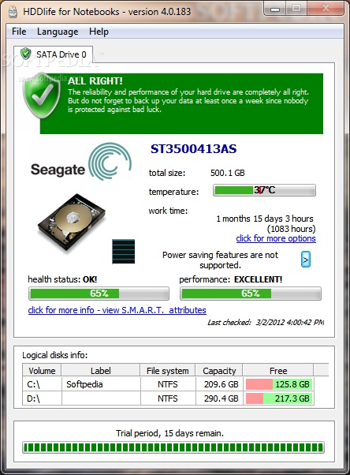This screenshot has width=350, height=475.
Task: Click the health status: OK! label
Action: pos(62,279)
